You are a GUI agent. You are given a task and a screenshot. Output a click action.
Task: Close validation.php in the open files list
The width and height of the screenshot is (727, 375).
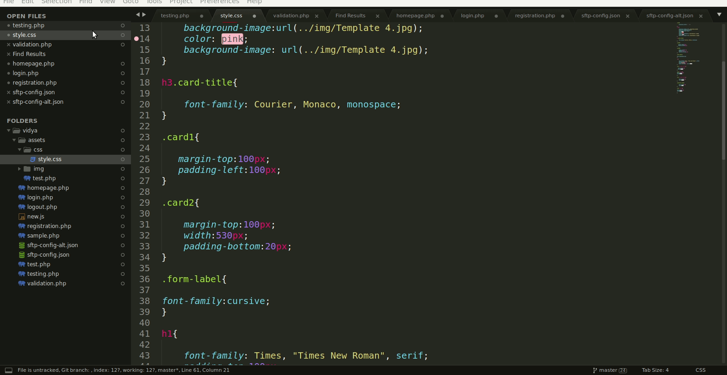click(9, 45)
